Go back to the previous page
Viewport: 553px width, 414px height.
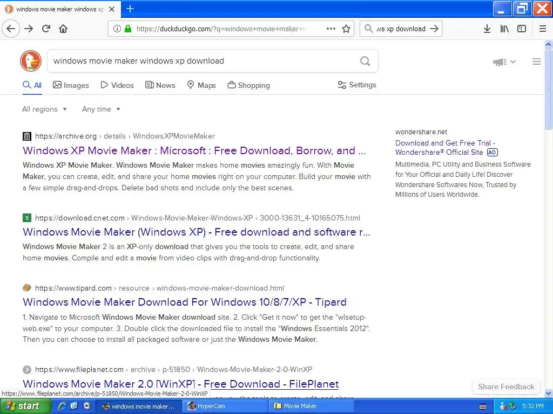(11, 29)
